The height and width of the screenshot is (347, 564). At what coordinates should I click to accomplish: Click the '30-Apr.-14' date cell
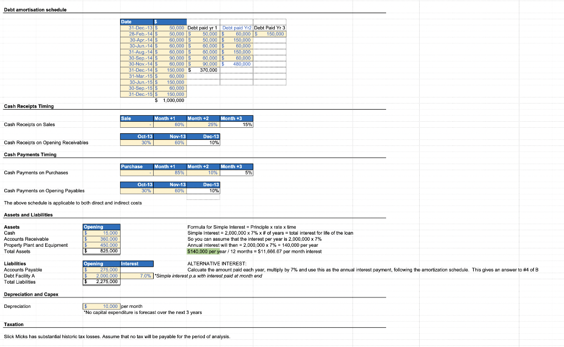pyautogui.click(x=137, y=40)
